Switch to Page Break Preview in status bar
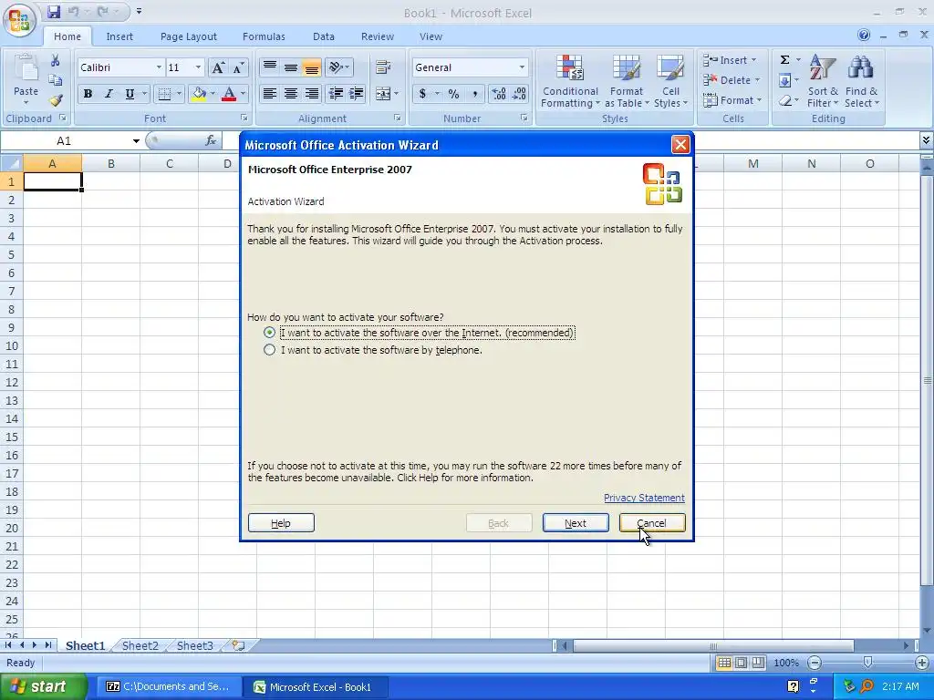 click(x=758, y=663)
